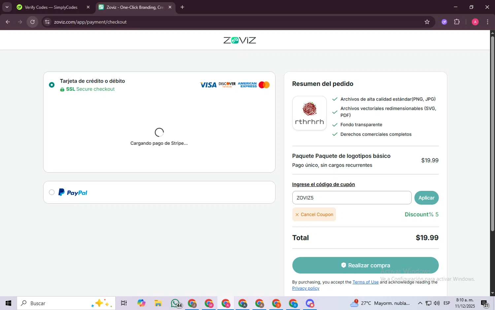Open the weather widget showing 27°C
The image size is (495, 310).
coord(380,303)
